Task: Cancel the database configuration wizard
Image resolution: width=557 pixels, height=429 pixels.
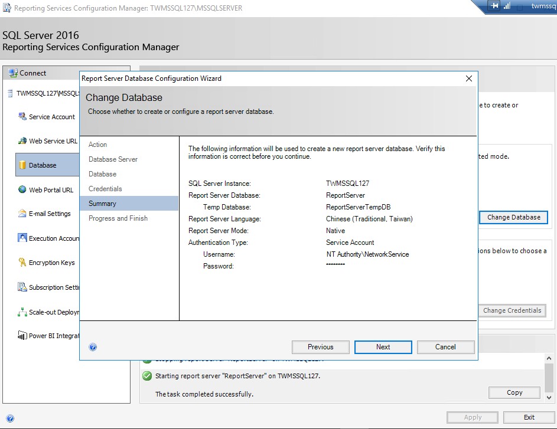Action: [445, 347]
